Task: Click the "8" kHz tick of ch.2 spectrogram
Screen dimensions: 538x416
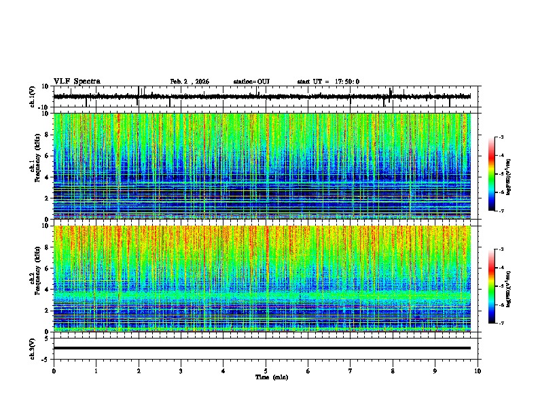Action: coord(47,247)
